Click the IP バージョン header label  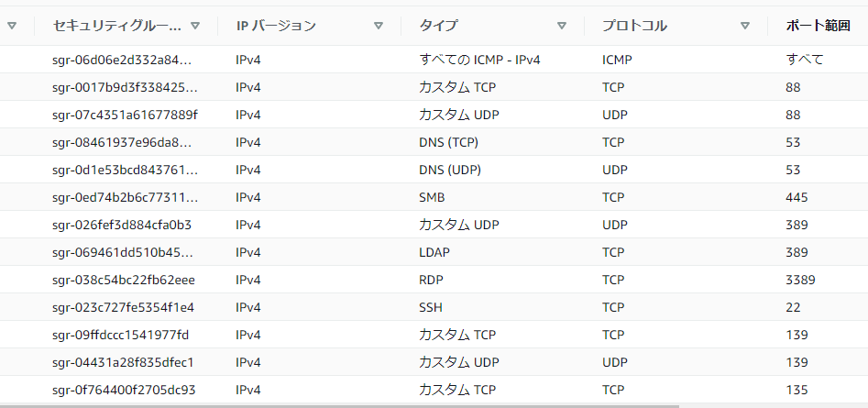pyautogui.click(x=276, y=26)
